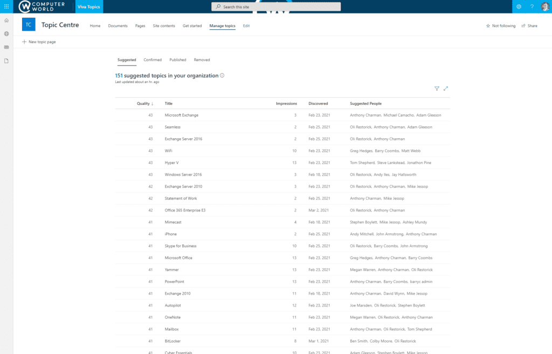552x354 pixels.
Task: Open the Manage topics navigation item
Action: pyautogui.click(x=222, y=26)
